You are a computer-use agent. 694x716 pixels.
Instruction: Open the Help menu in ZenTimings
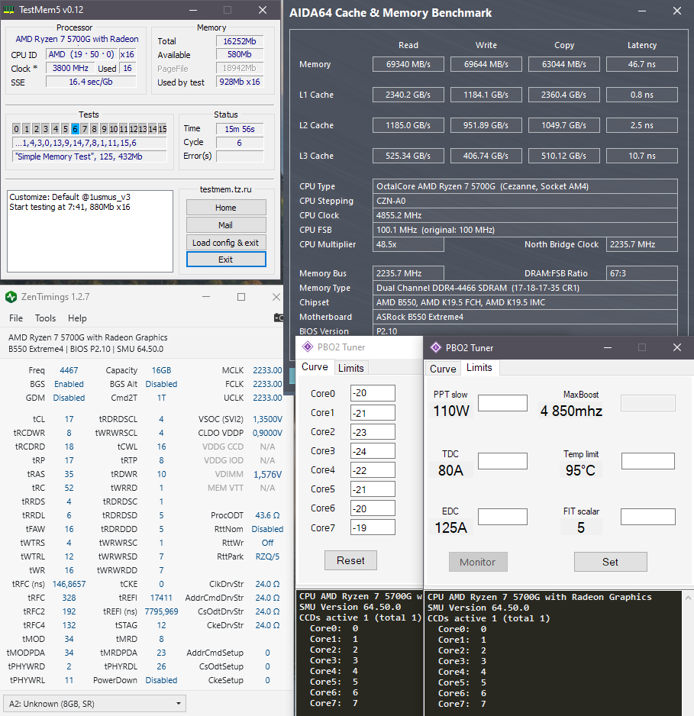click(x=77, y=318)
